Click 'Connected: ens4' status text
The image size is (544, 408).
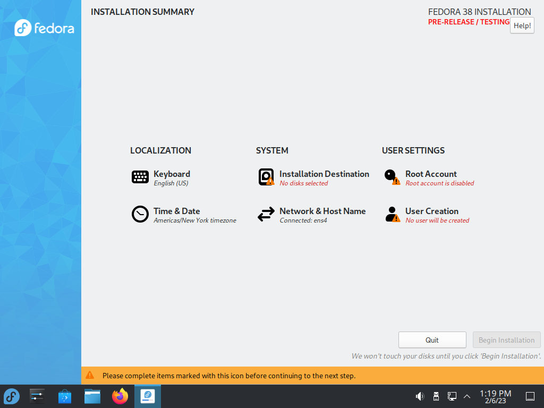click(x=303, y=220)
